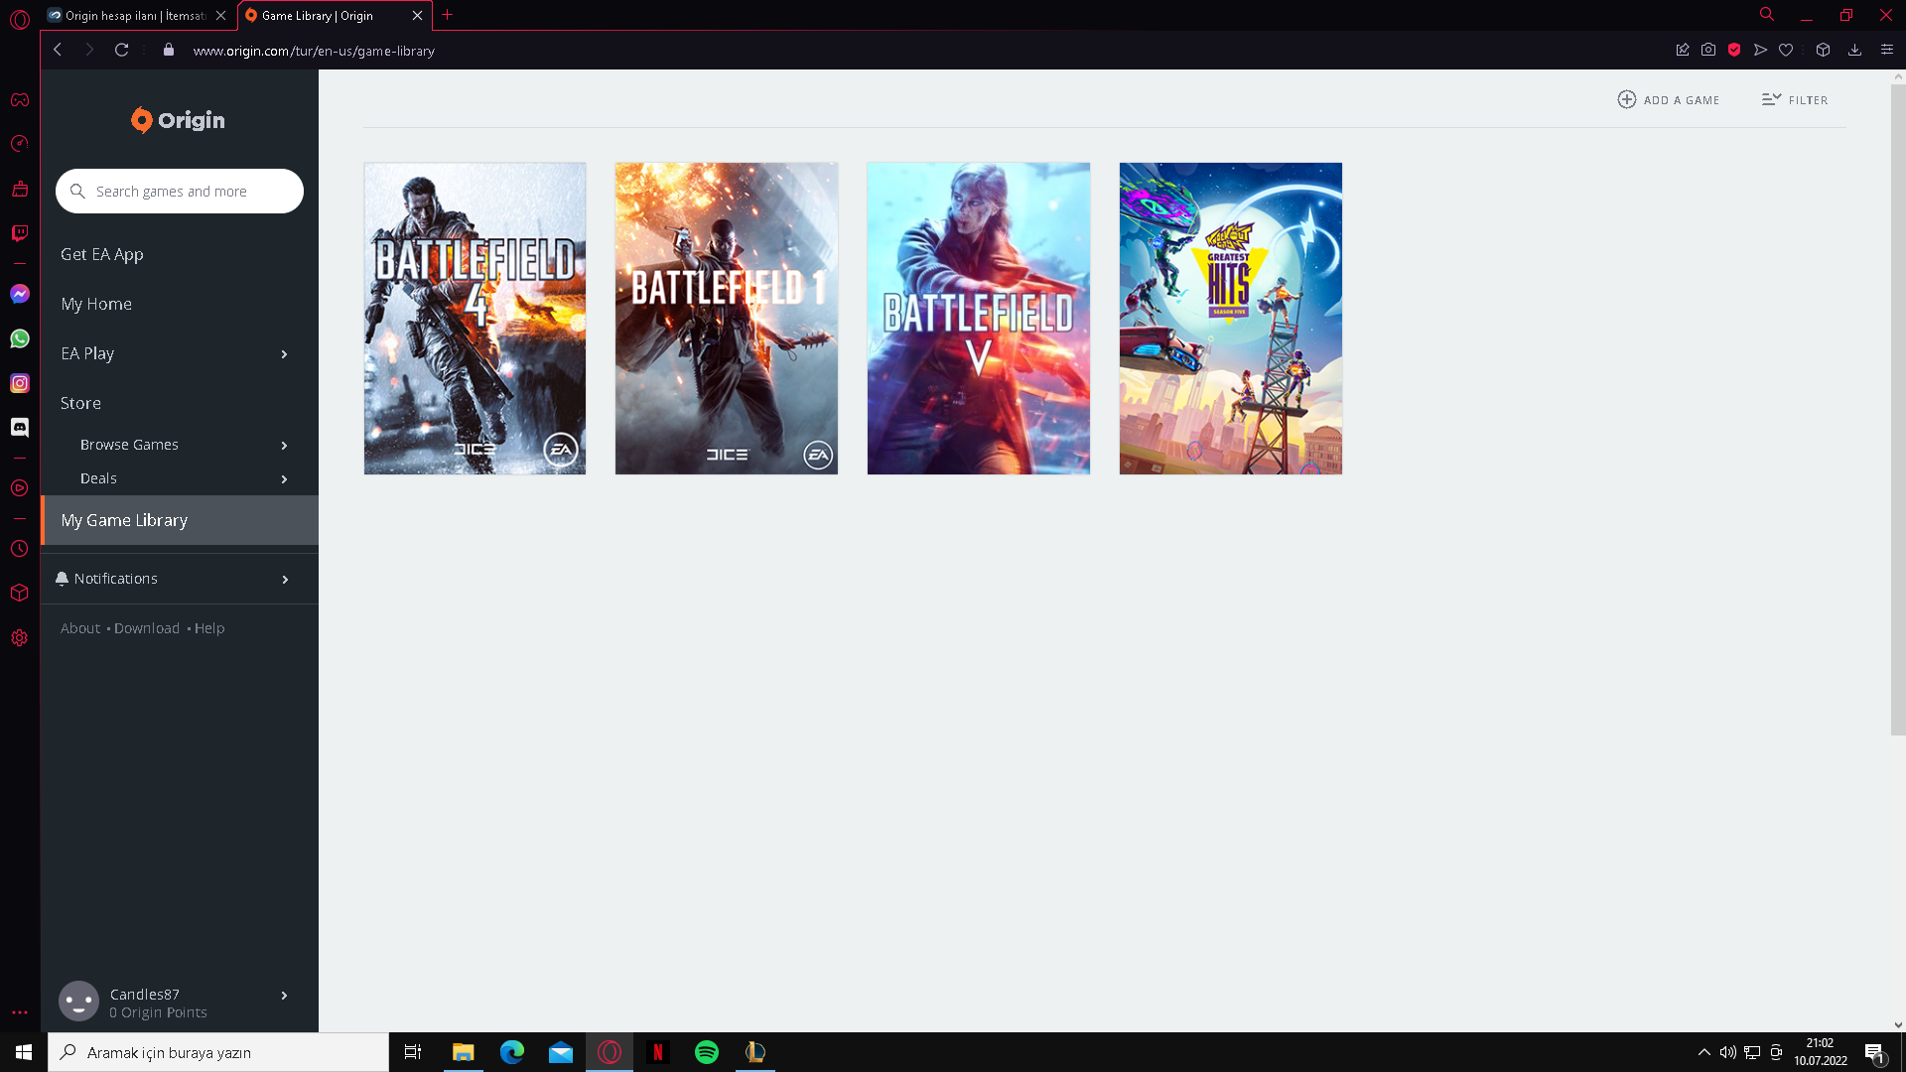
Task: Click the sidebar three-dots setup icon
Action: 20,1012
